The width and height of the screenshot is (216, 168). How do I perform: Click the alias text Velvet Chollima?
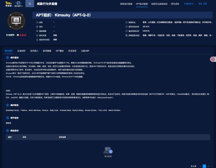tap(114, 111)
